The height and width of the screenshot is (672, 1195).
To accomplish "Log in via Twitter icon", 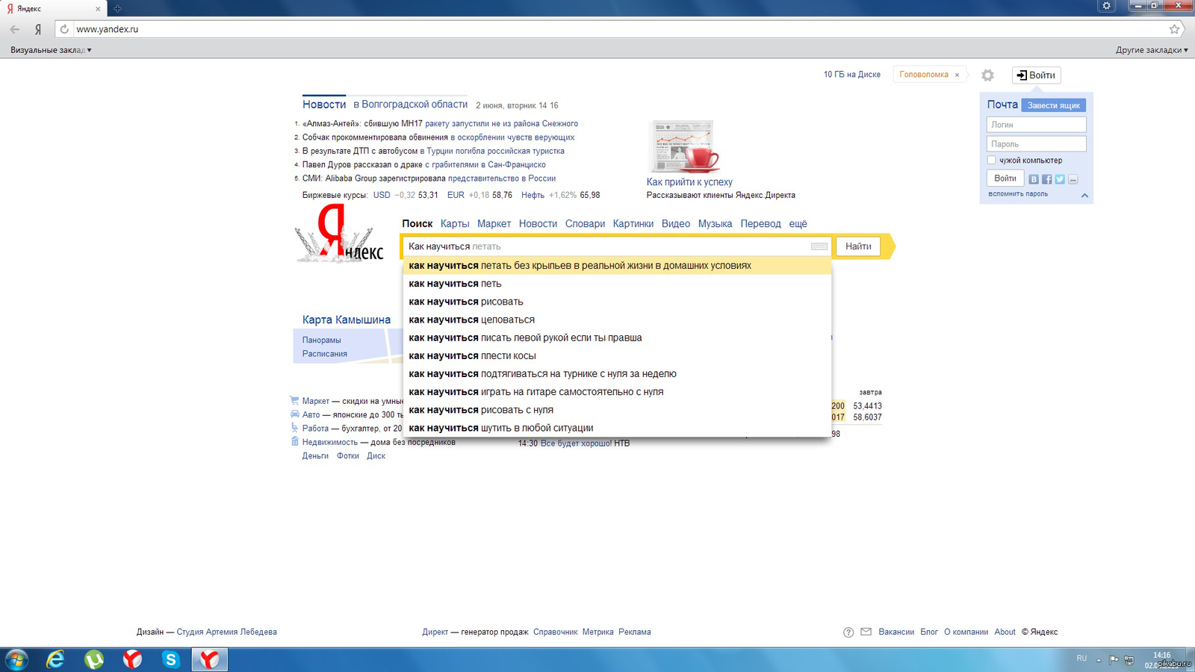I will [x=1060, y=179].
